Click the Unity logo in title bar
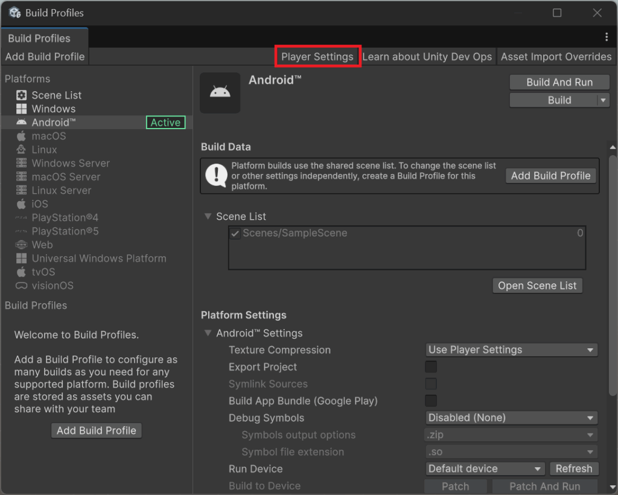This screenshot has height=495, width=618. (x=15, y=13)
